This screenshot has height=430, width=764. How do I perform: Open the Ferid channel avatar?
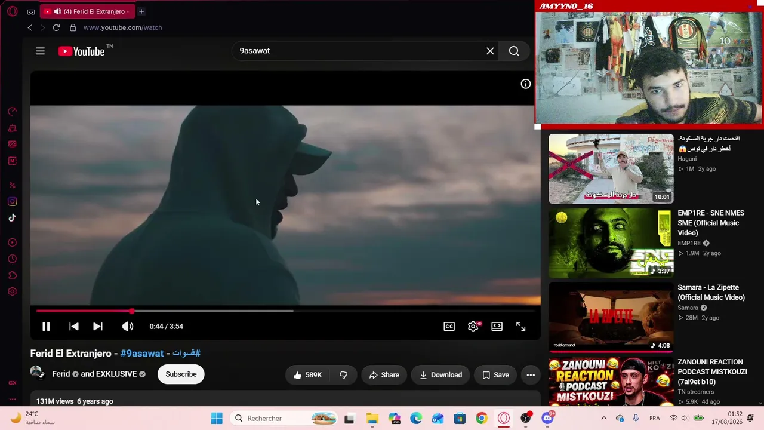tap(38, 373)
